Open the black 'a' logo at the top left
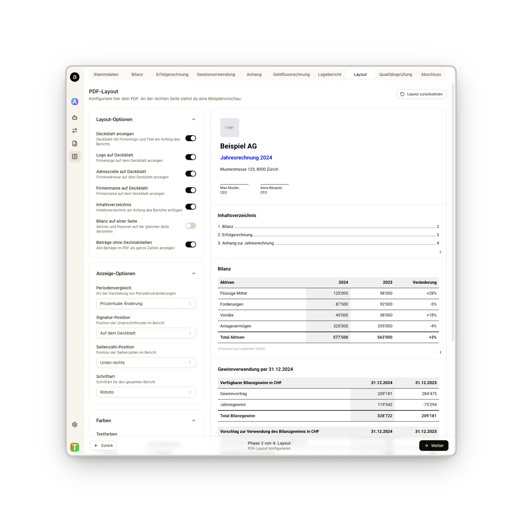 75,77
